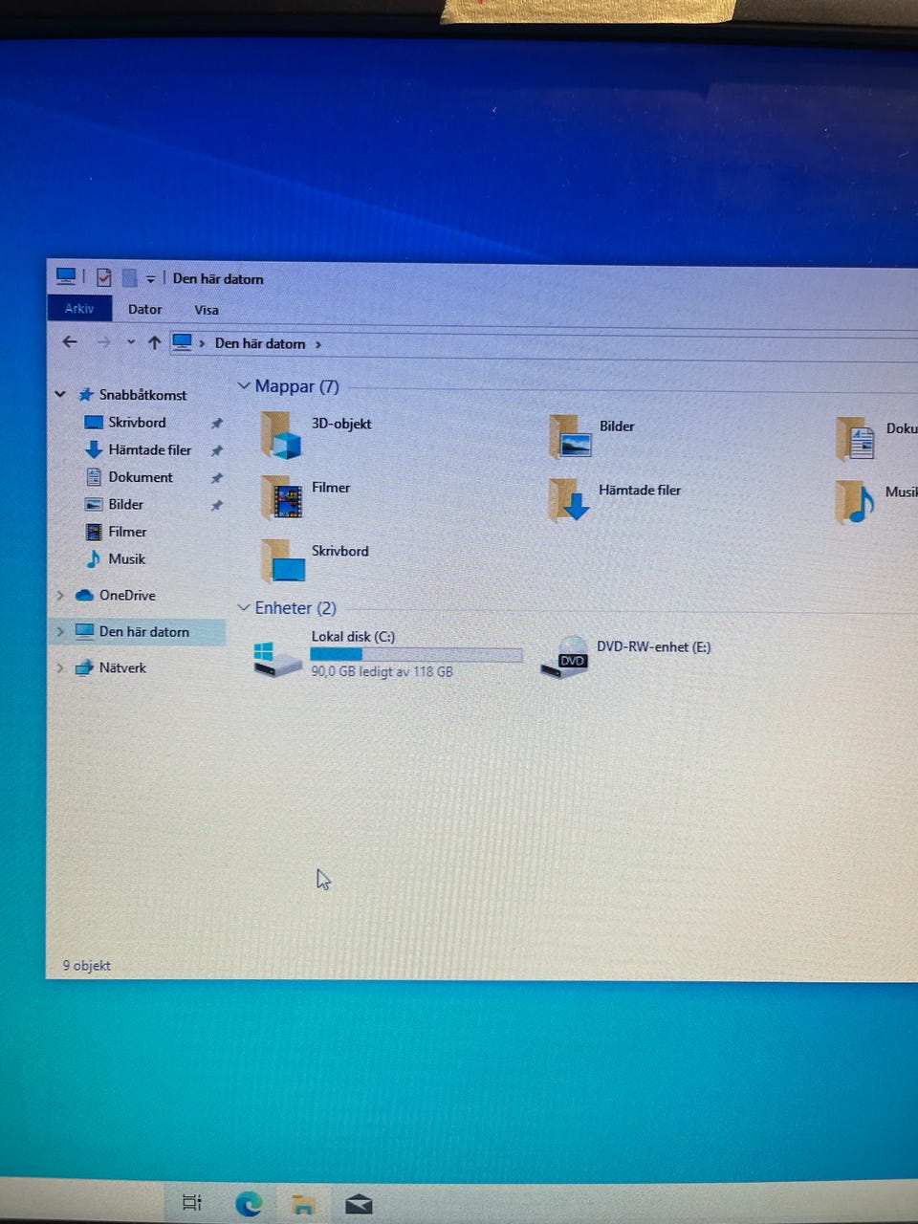Collapse the Enheter (2) section
The height and width of the screenshot is (1224, 918).
tap(244, 608)
